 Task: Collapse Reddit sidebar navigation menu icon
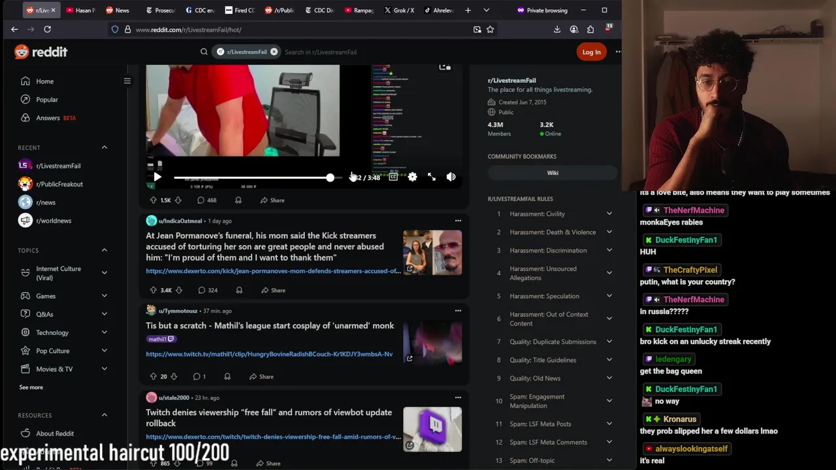(127, 81)
